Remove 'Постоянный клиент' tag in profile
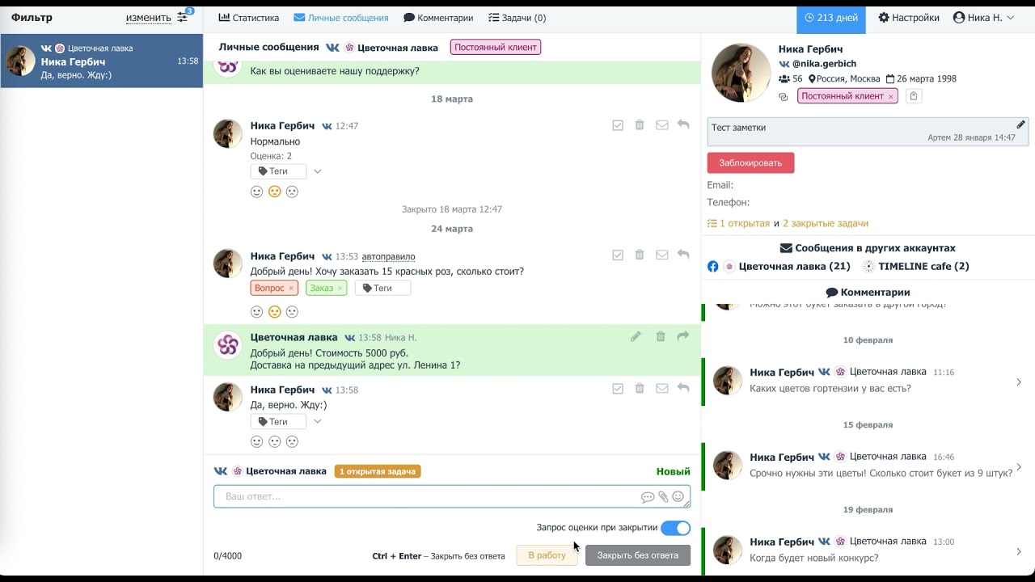This screenshot has width=1035, height=582. [891, 96]
